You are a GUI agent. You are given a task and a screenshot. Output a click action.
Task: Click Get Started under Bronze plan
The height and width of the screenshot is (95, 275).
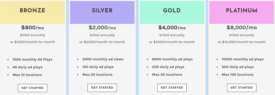click(x=33, y=88)
